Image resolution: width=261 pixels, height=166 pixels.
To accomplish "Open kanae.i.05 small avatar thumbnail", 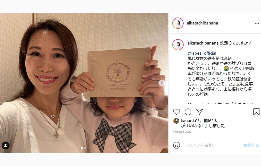I will point(176,121).
